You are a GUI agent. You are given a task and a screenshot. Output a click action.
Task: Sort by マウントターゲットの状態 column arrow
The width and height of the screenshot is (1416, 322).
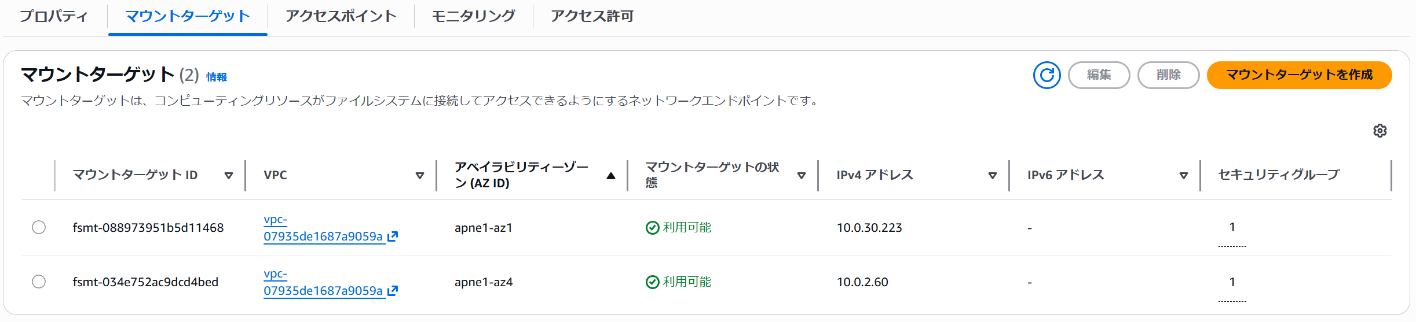pyautogui.click(x=802, y=176)
